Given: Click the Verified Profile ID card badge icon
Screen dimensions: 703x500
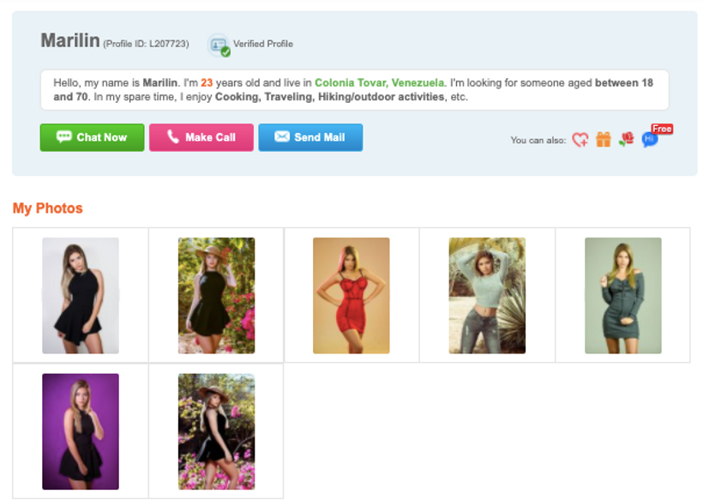Looking at the screenshot, I should (219, 45).
